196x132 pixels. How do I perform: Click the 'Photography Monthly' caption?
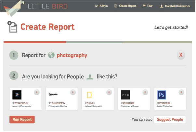pyautogui.click(x=58, y=106)
